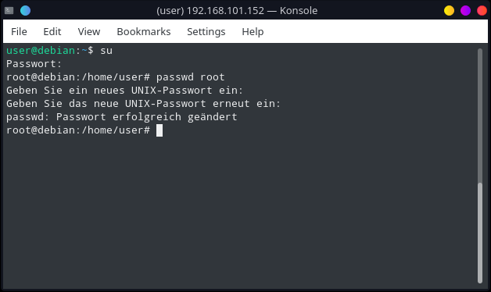The width and height of the screenshot is (491, 292).
Task: Click the empty terminal area below prompt
Action: [x=238, y=212]
